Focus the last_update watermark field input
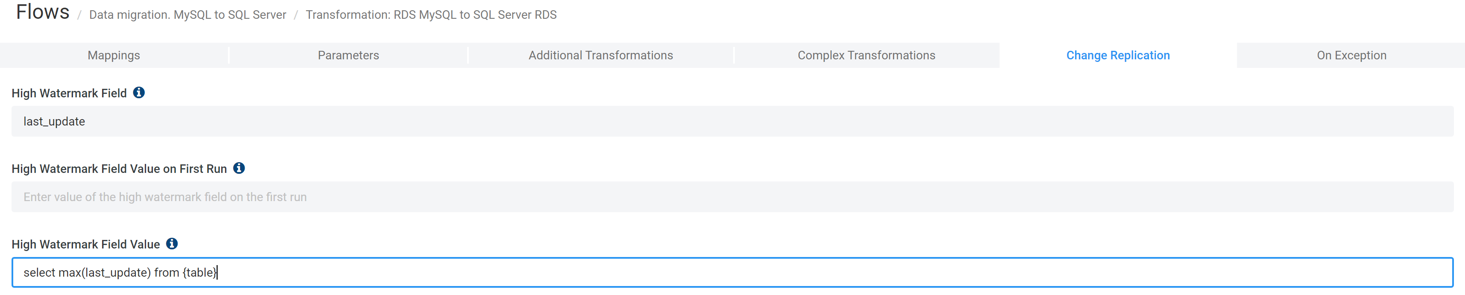The width and height of the screenshot is (1465, 295). (733, 121)
